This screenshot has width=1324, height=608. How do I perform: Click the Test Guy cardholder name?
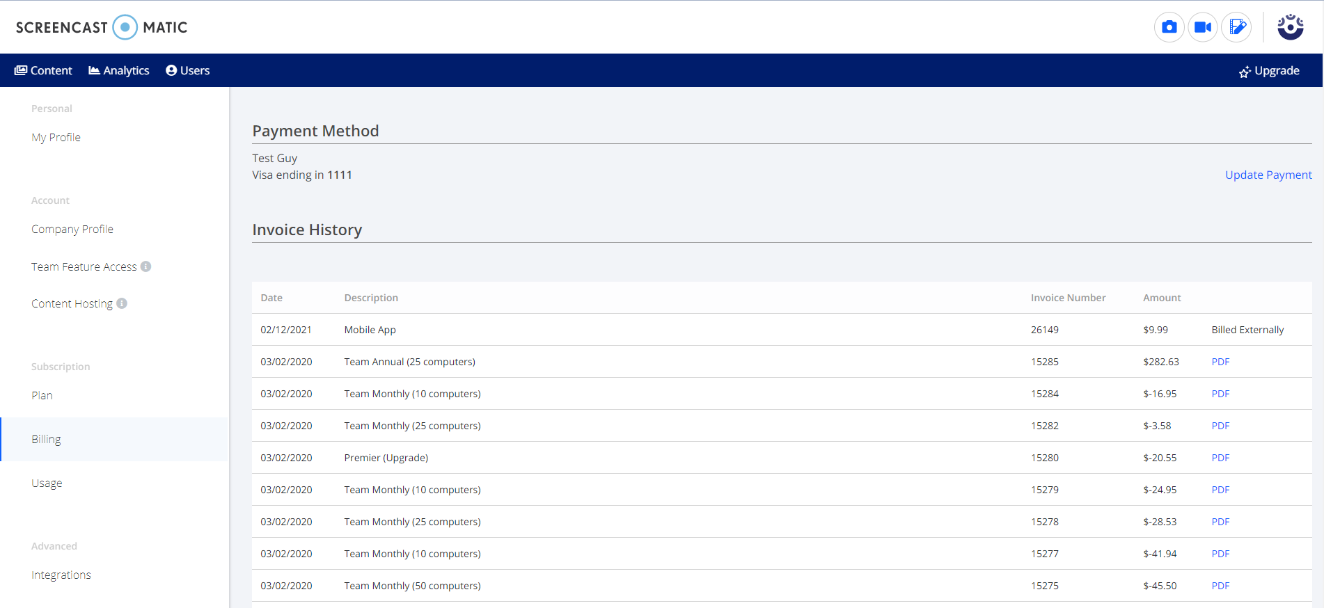point(274,158)
